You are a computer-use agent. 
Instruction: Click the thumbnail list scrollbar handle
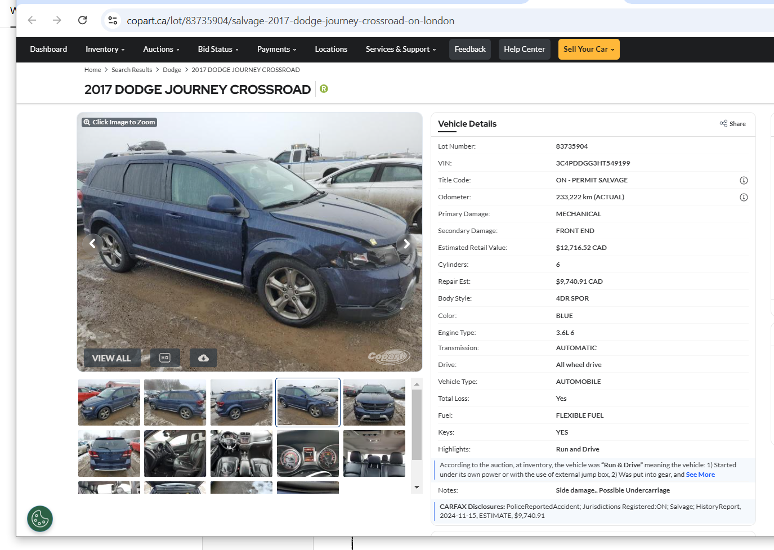point(417,425)
